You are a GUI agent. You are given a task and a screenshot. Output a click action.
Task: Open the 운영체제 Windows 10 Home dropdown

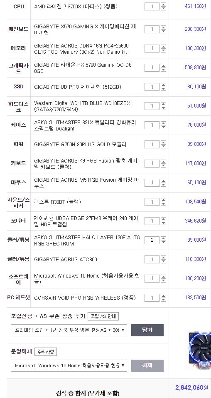click(x=69, y=365)
